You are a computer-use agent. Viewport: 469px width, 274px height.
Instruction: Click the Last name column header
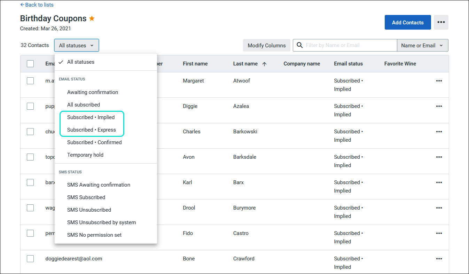(245, 64)
